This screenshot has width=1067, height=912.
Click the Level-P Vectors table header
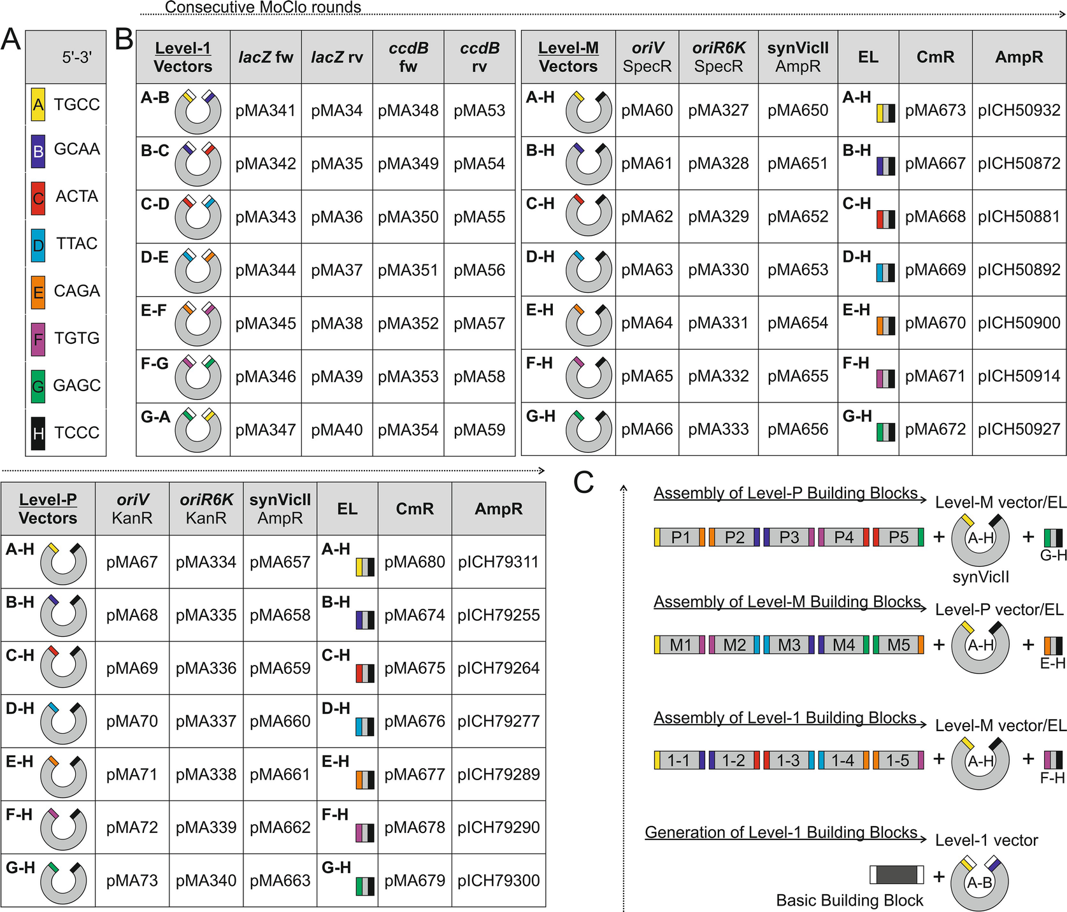pyautogui.click(x=48, y=509)
